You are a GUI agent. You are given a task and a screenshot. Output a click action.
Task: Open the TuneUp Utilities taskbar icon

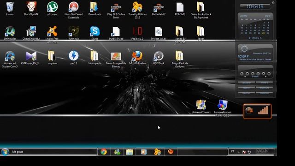tap(157, 152)
